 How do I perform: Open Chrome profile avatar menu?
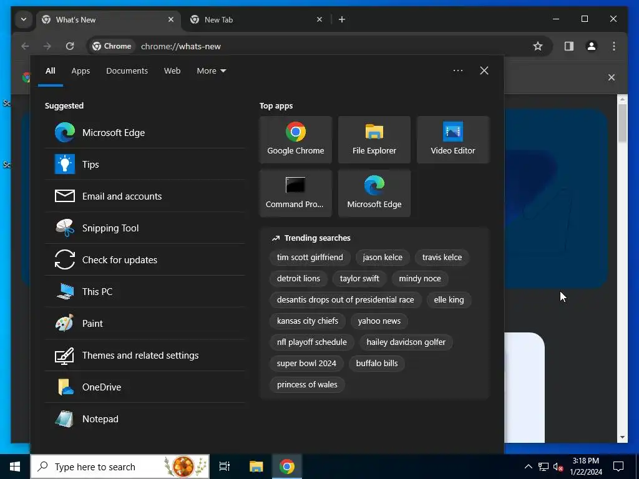pos(592,46)
